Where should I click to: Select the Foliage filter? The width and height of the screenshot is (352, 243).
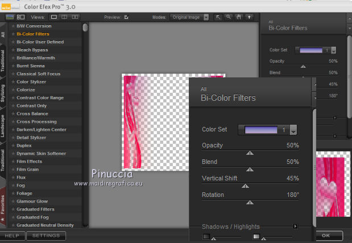[x=24, y=193]
